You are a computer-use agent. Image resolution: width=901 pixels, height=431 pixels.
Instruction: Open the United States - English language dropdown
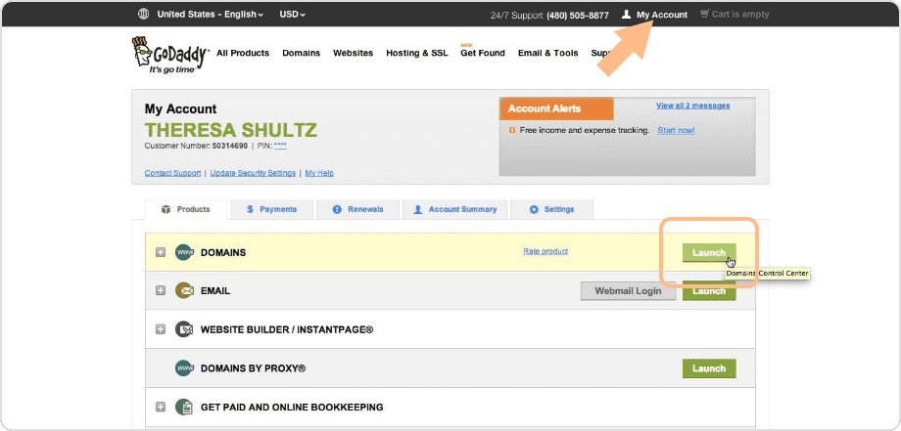click(x=210, y=15)
